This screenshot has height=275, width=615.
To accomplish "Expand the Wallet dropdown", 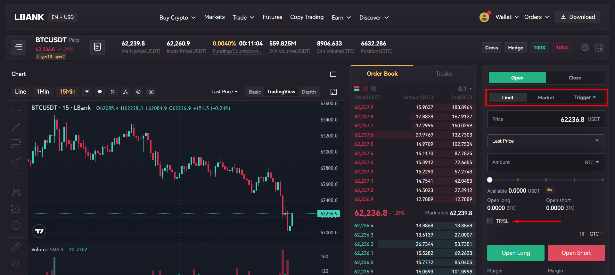I will coord(507,17).
